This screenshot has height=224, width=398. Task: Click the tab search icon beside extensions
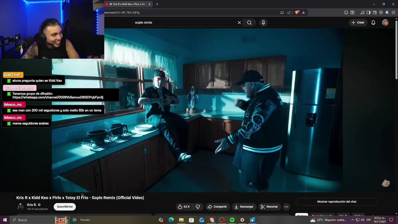coord(352,12)
